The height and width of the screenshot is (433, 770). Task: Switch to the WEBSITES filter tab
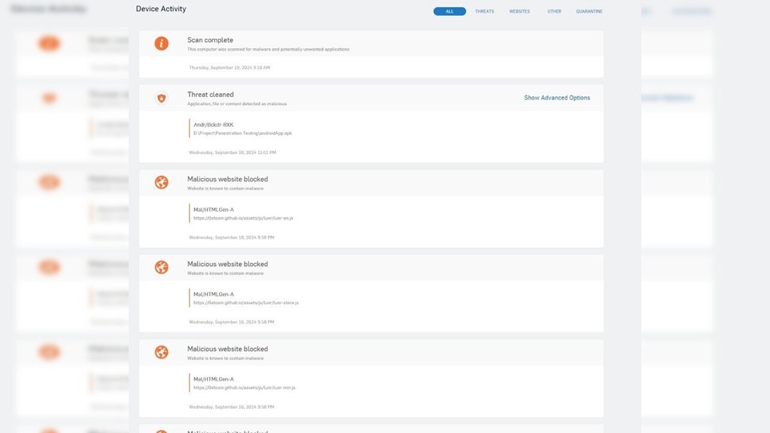pyautogui.click(x=520, y=11)
